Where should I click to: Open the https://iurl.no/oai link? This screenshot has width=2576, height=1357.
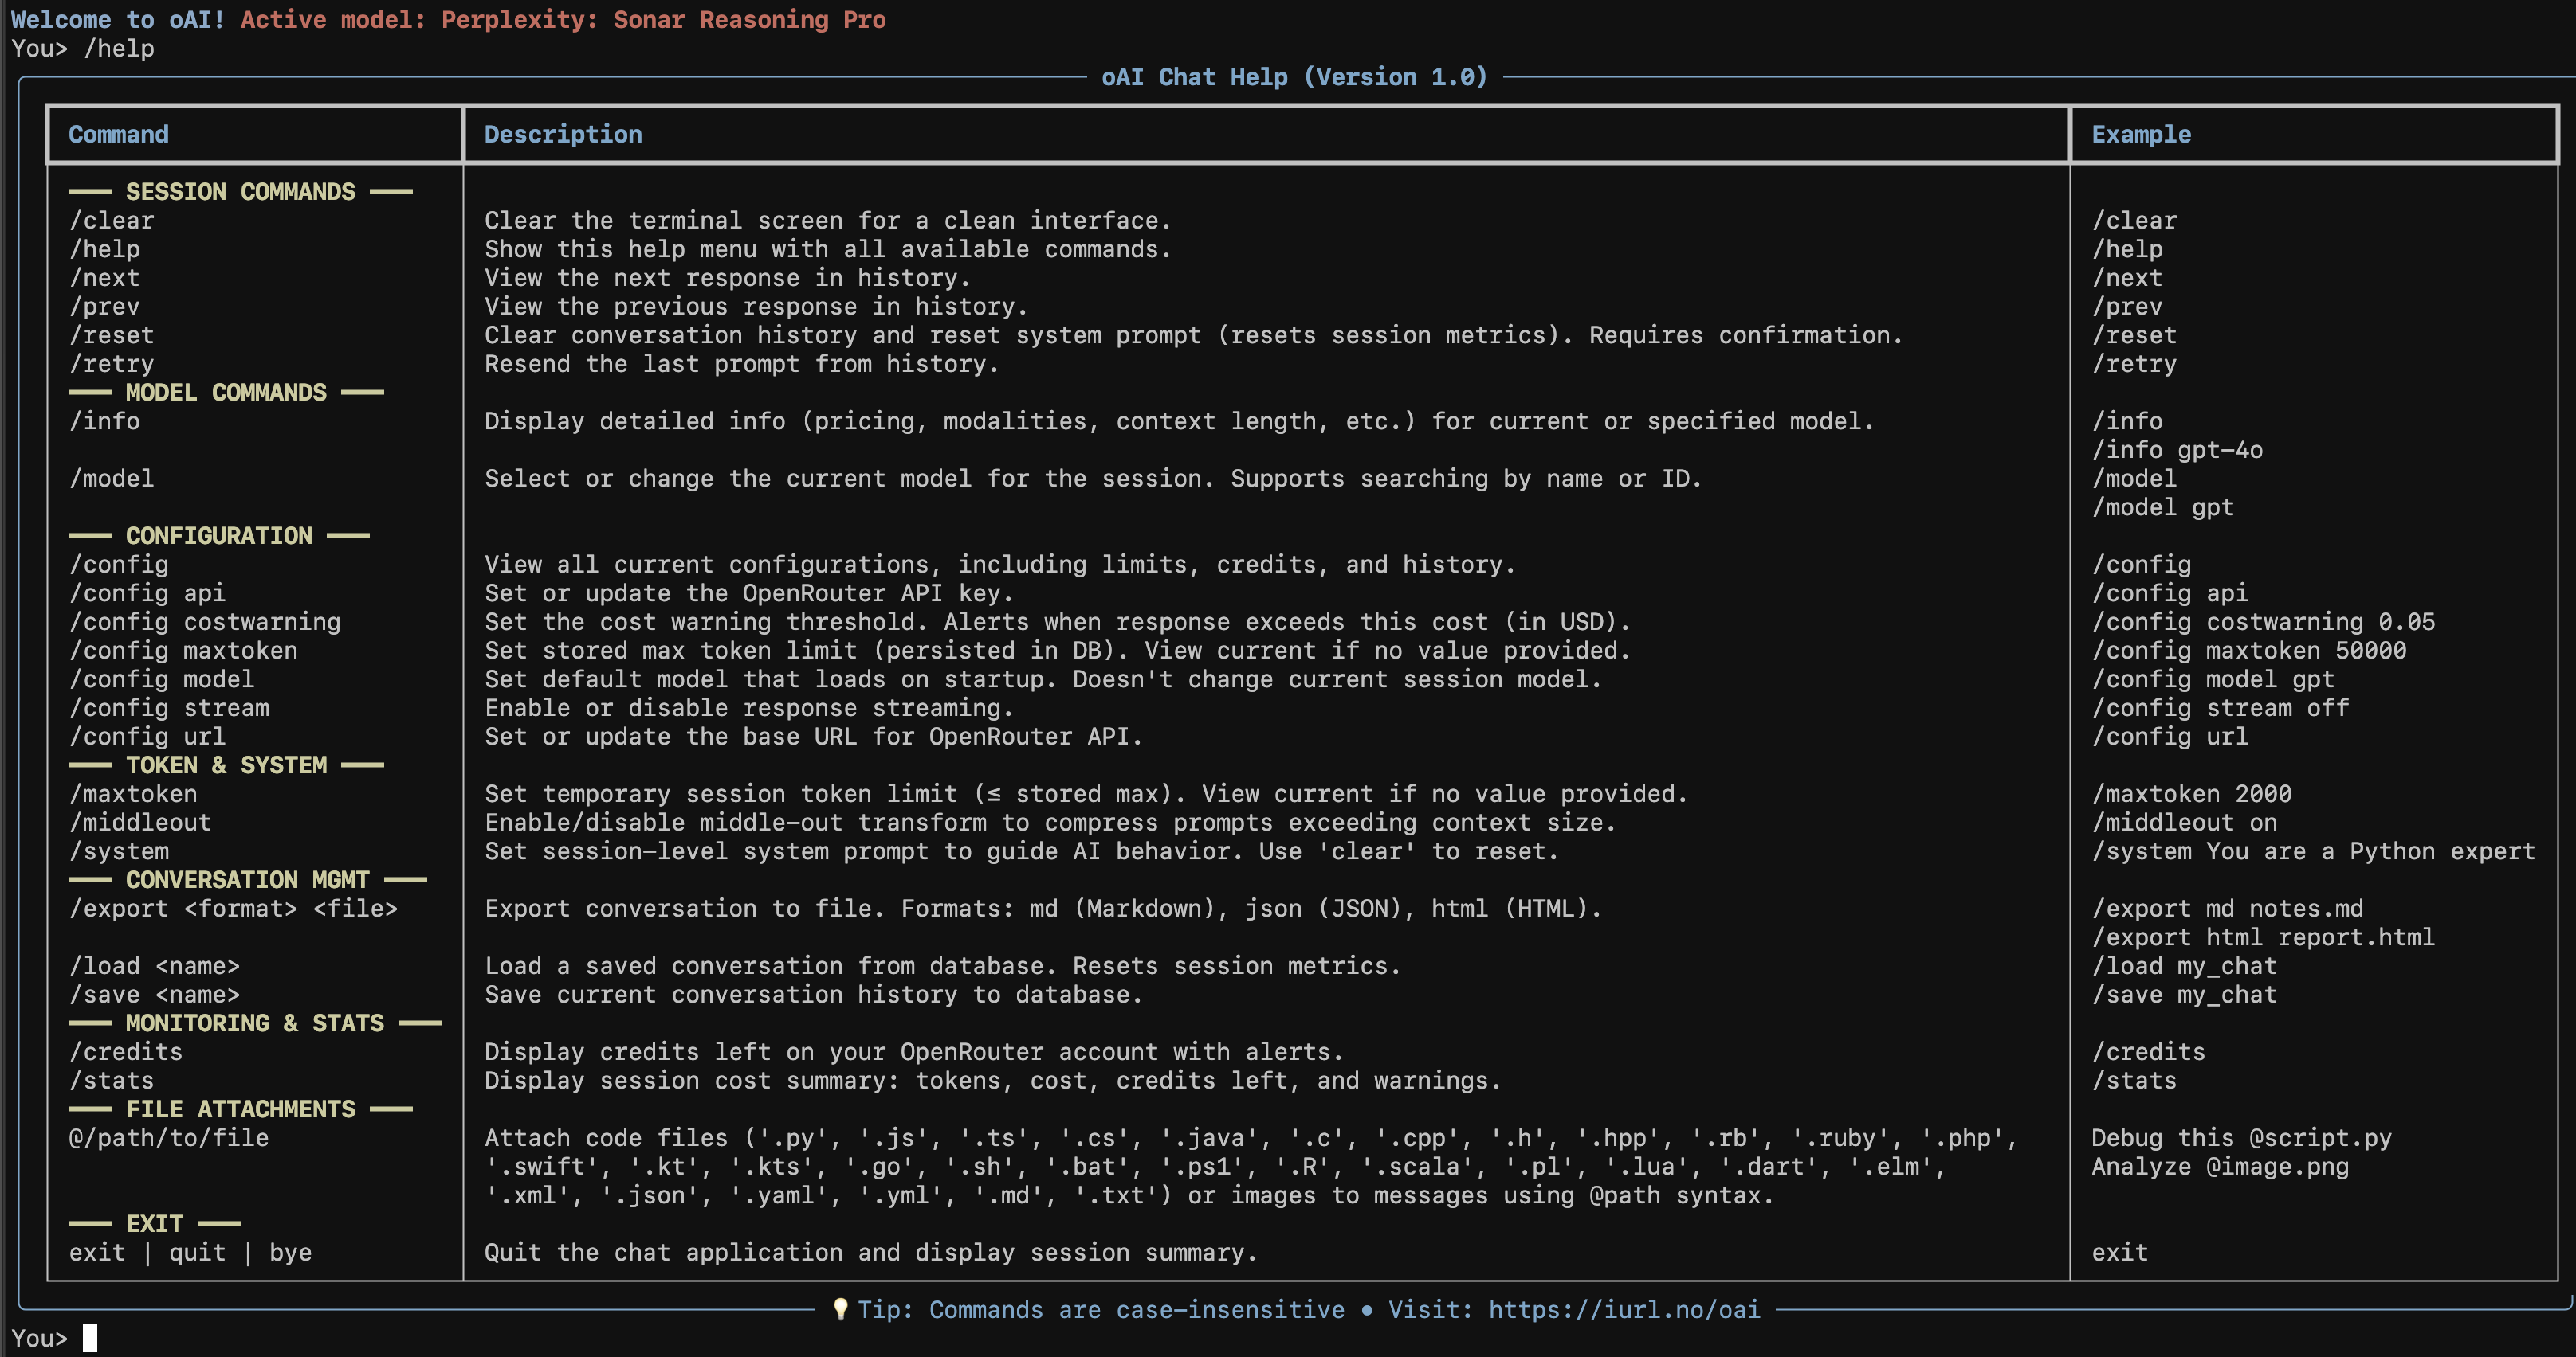coord(1623,1309)
